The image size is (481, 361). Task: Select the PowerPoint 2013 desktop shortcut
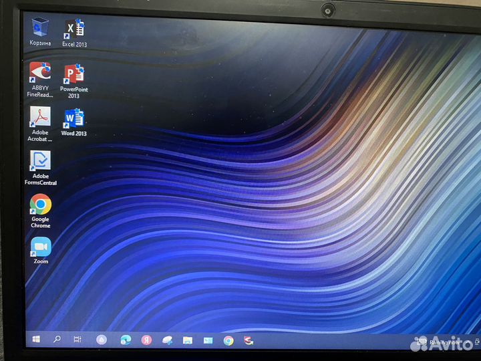pyautogui.click(x=74, y=82)
